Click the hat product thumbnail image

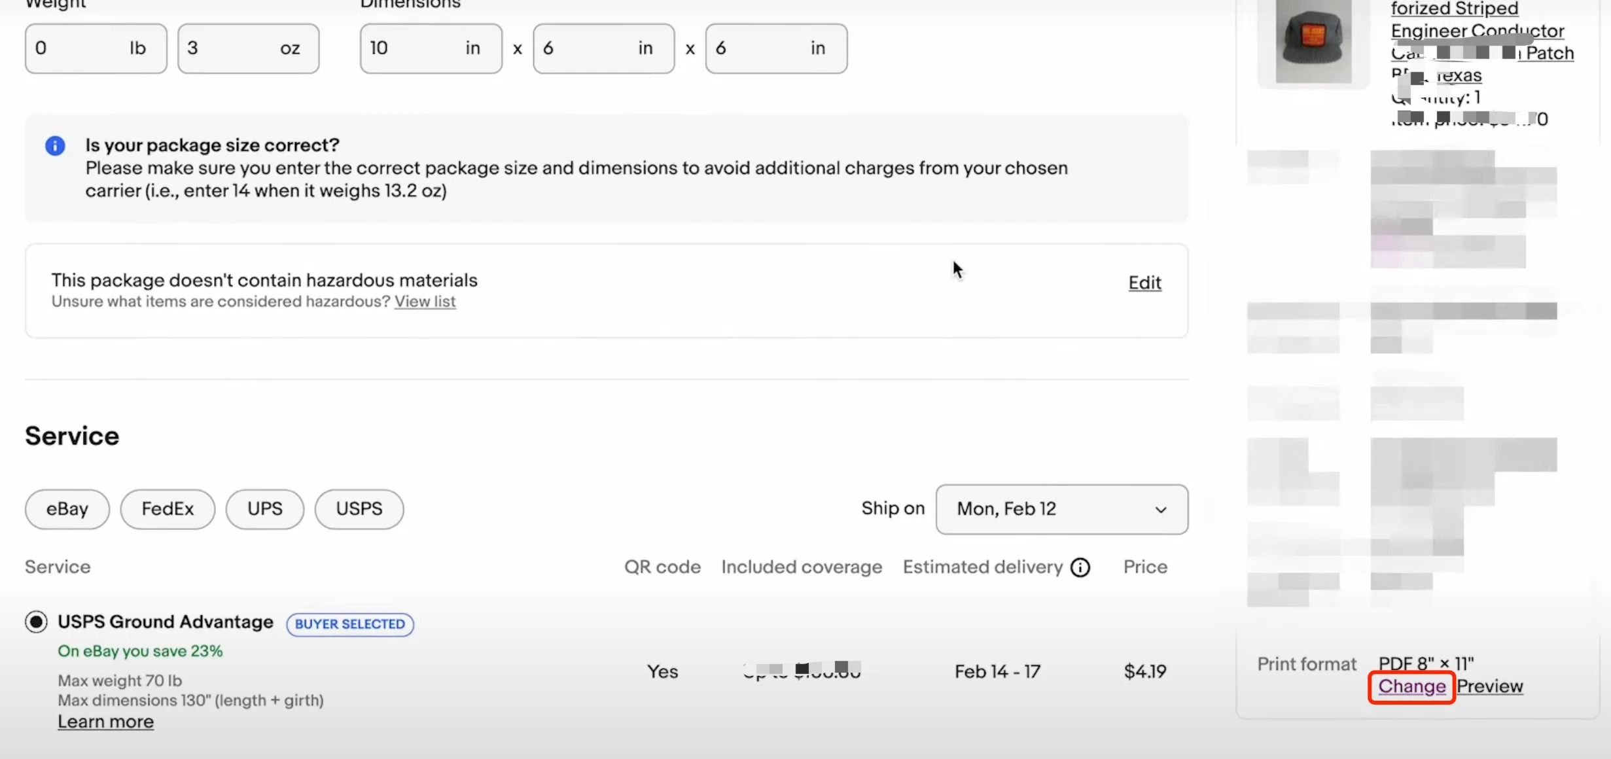pos(1313,42)
